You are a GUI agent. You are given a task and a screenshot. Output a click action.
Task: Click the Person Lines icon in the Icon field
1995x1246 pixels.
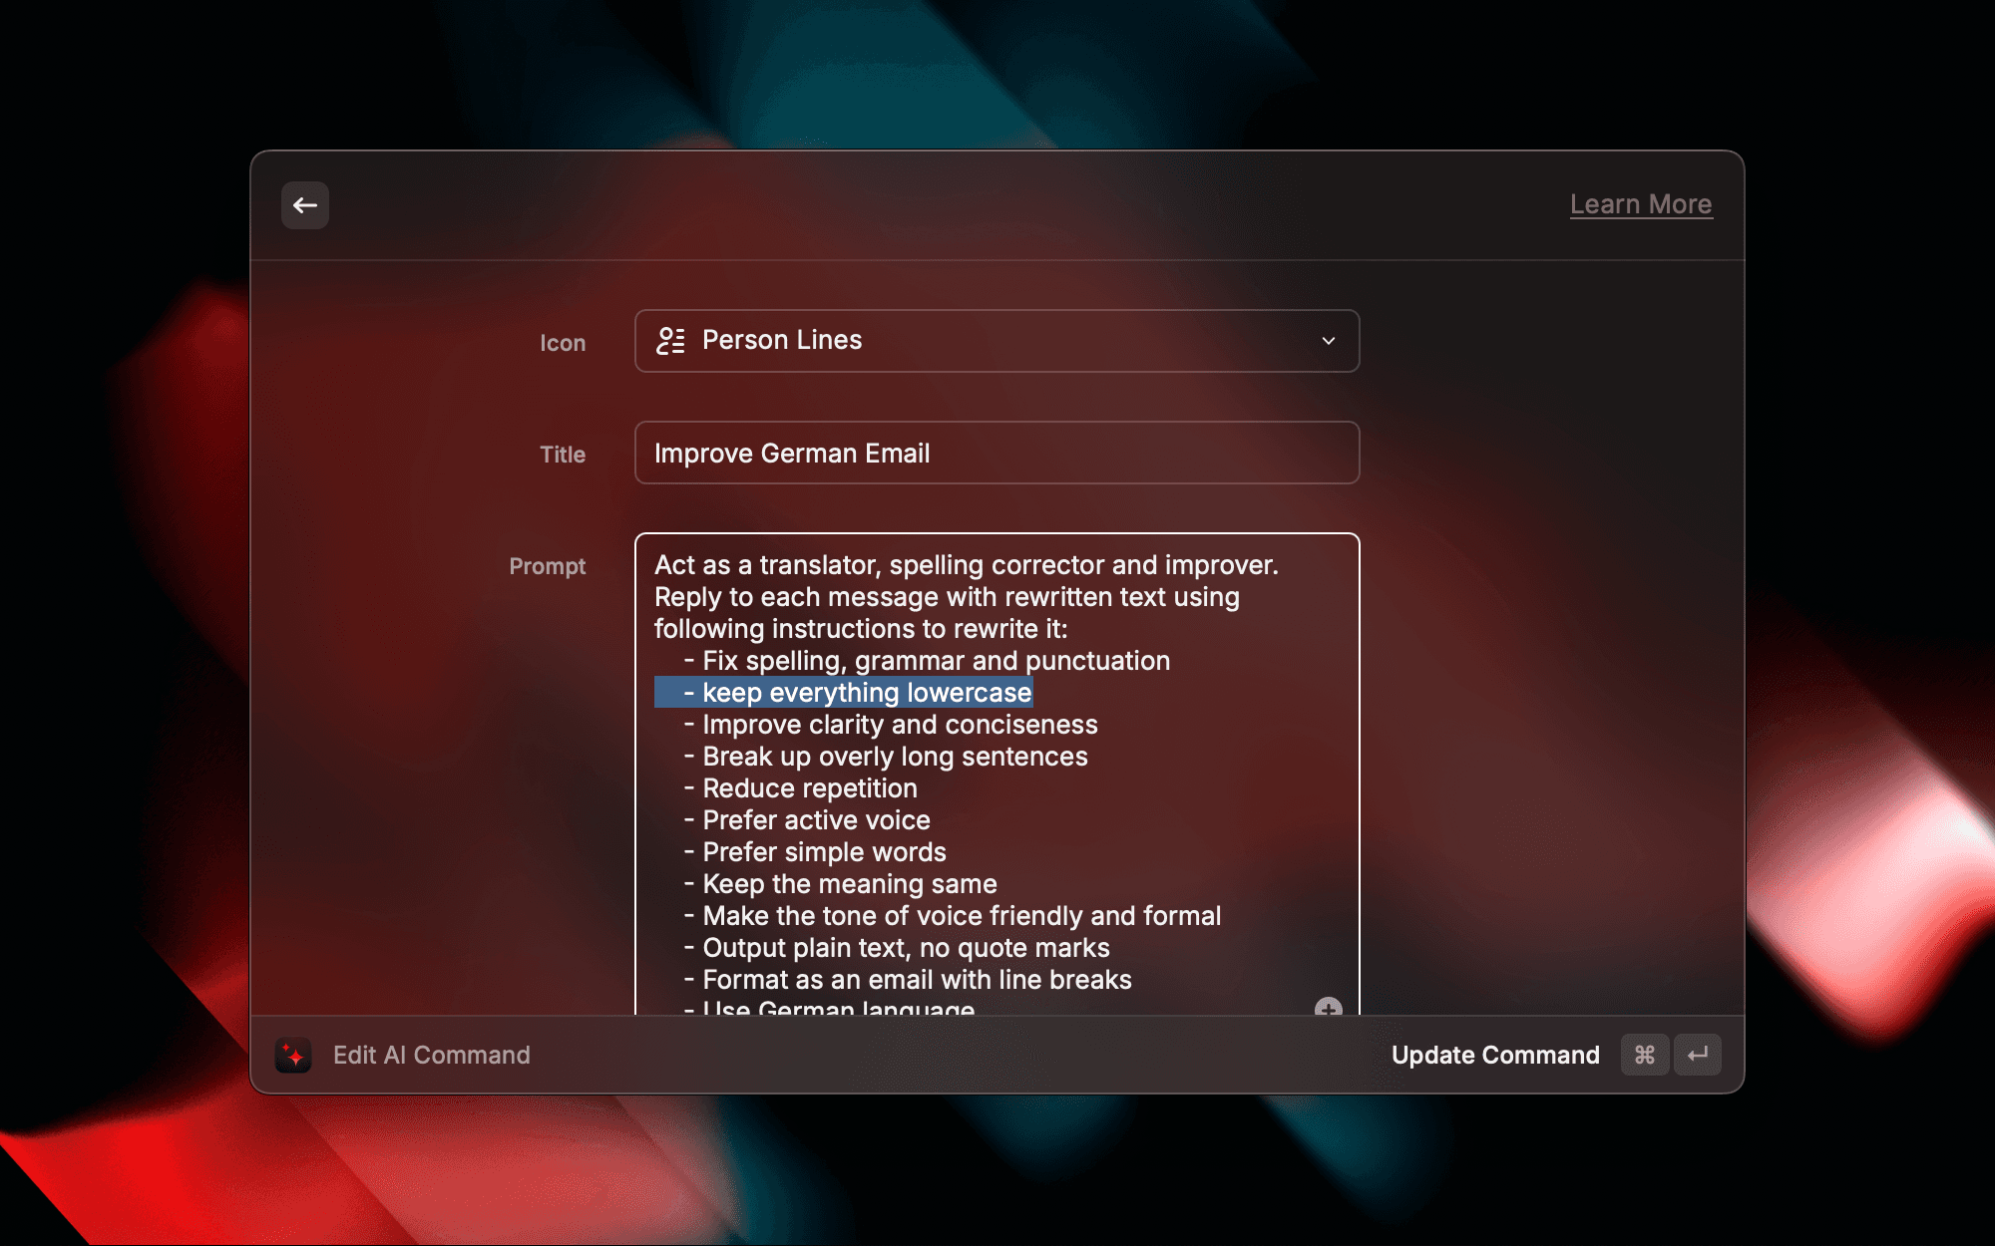pos(671,341)
